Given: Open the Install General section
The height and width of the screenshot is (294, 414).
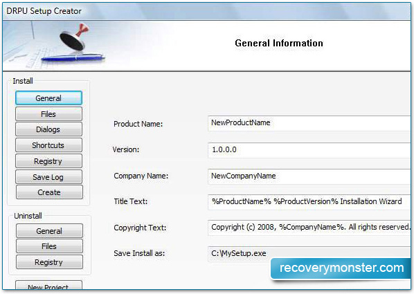Looking at the screenshot, I should click(48, 98).
